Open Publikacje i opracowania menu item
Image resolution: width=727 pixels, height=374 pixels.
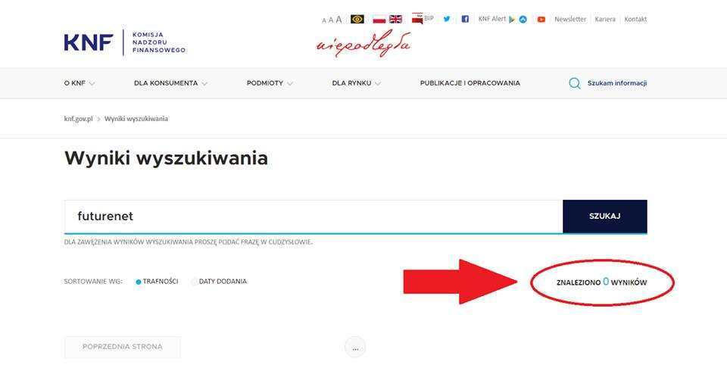click(470, 83)
